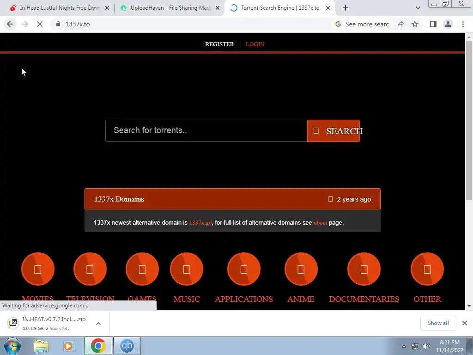Open the about page link
Screen dimensions: 473x355
coord(321,223)
